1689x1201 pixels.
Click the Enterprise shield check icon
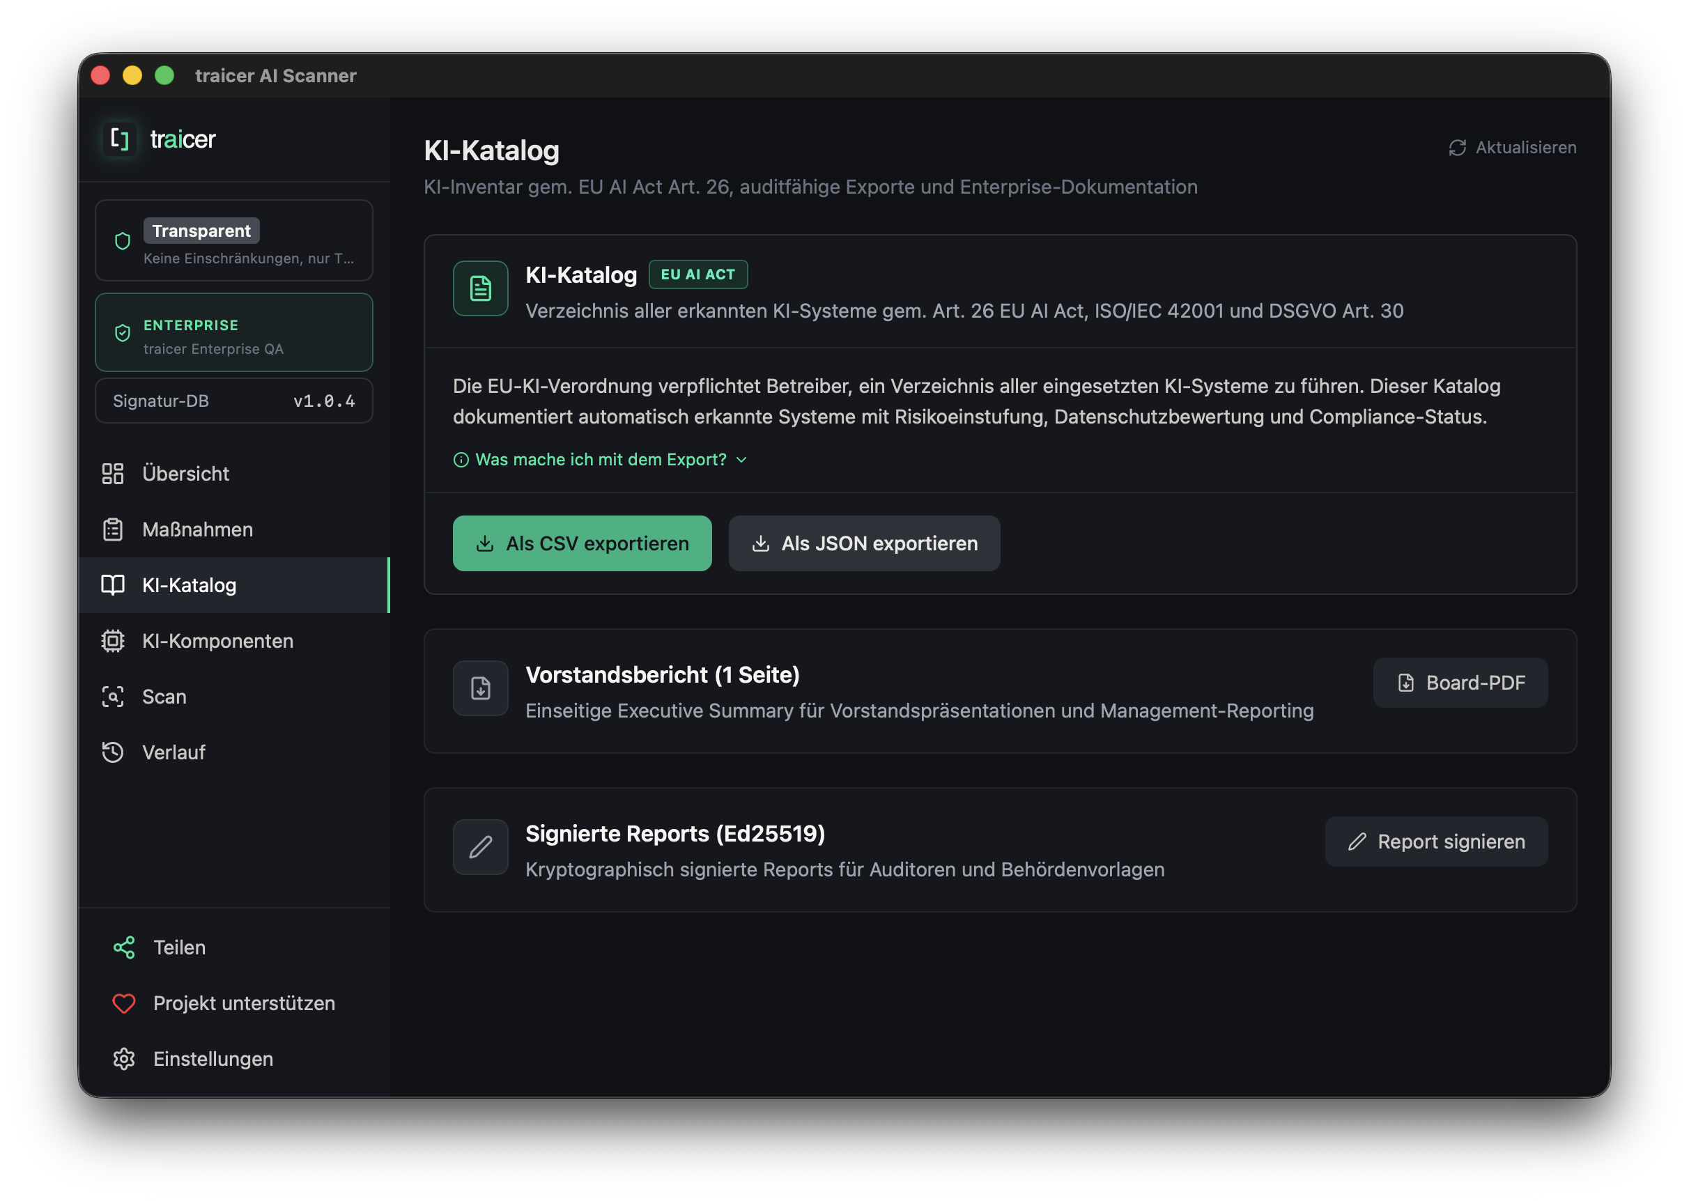[123, 333]
